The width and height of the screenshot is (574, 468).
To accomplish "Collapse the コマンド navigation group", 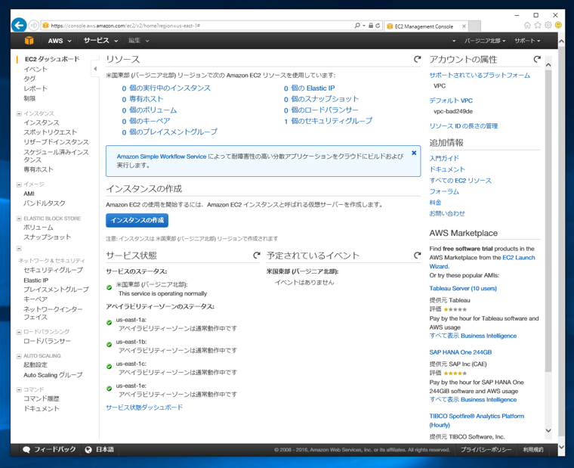I will [19, 389].
